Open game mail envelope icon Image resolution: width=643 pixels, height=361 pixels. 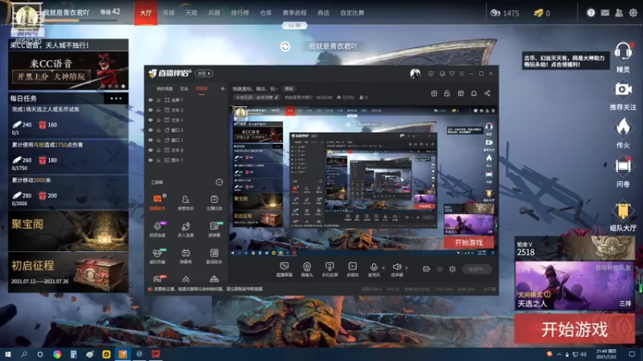605,13
